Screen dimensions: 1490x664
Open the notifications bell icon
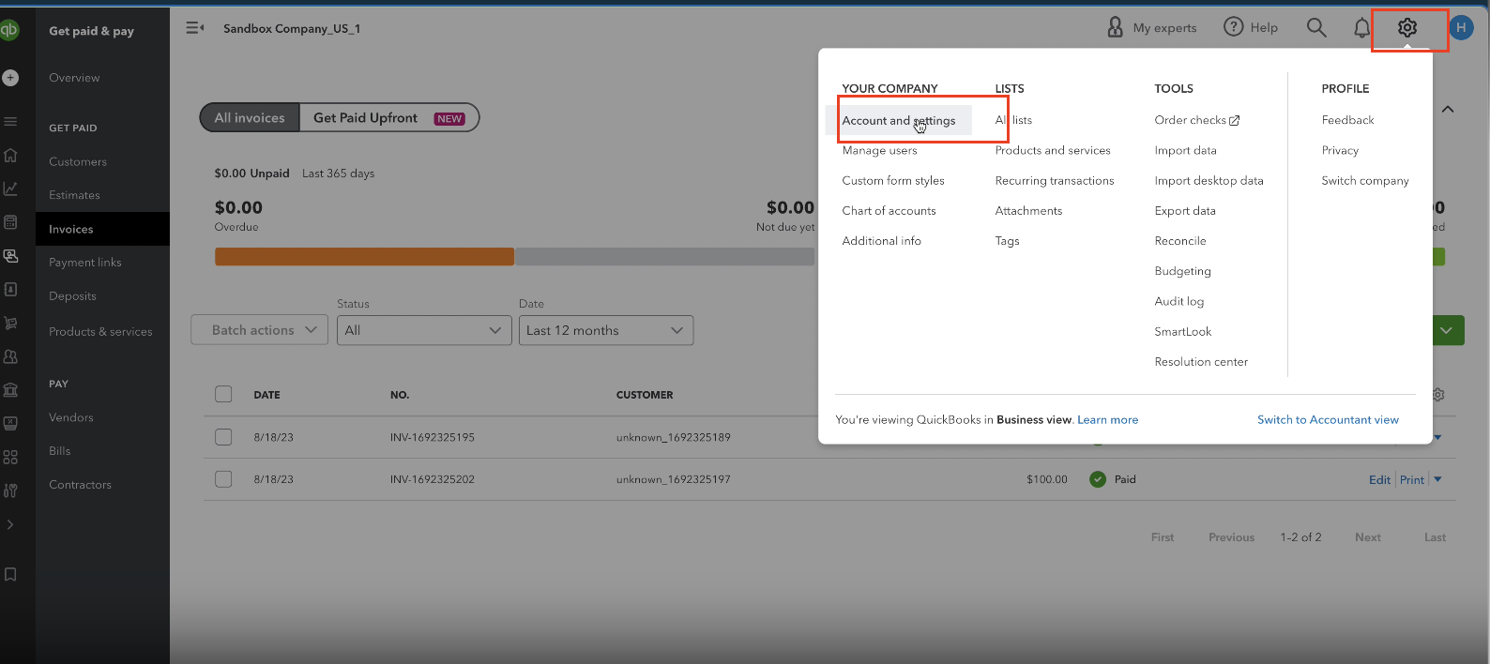1361,28
